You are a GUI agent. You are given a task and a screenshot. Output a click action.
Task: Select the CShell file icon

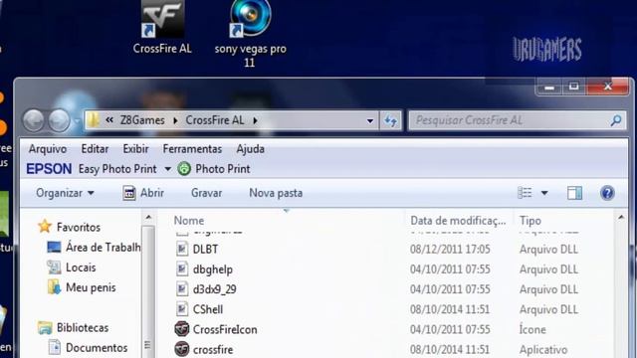182,309
